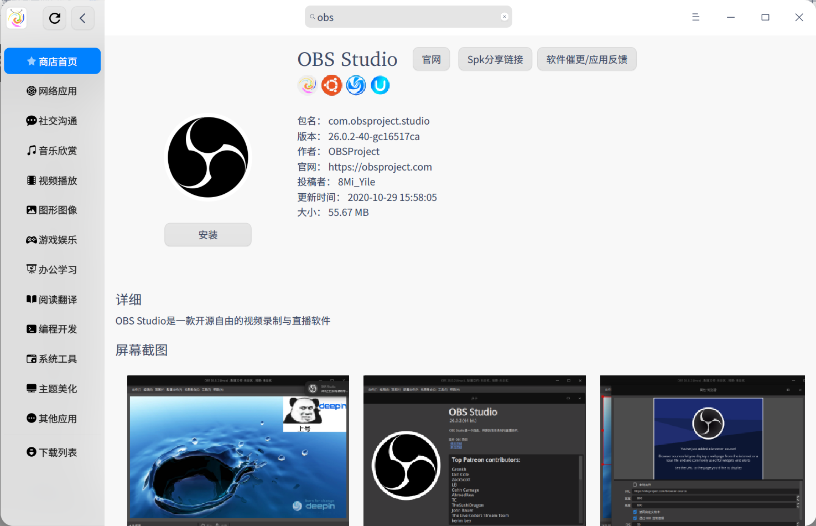The image size is (816, 526).
Task: Click the OBS Studio circular app logo
Action: [x=207, y=157]
